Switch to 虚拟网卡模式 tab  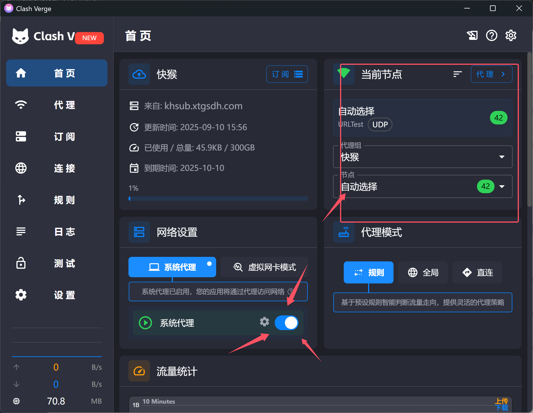264,267
